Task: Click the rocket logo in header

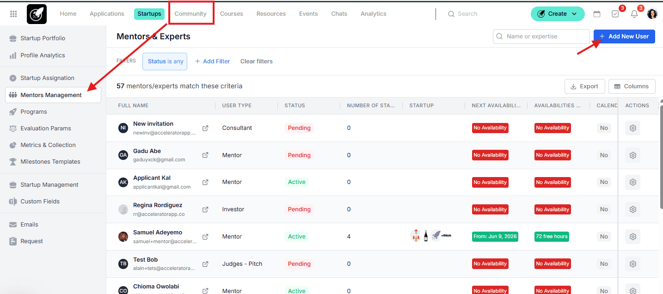Action: point(37,14)
